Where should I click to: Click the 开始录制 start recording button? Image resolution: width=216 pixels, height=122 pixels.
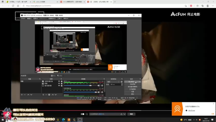tap(133, 84)
